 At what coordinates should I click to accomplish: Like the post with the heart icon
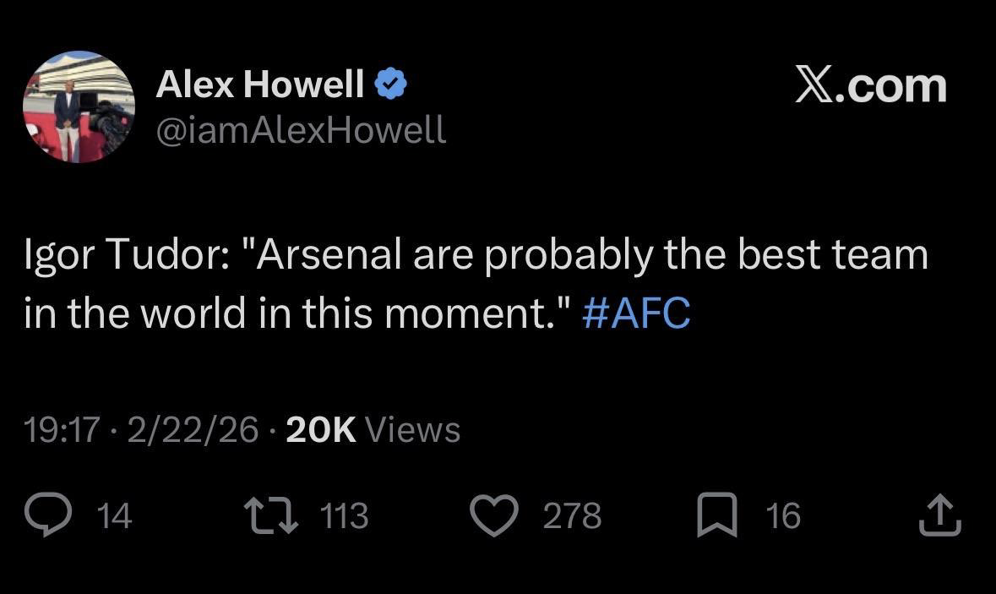493,515
